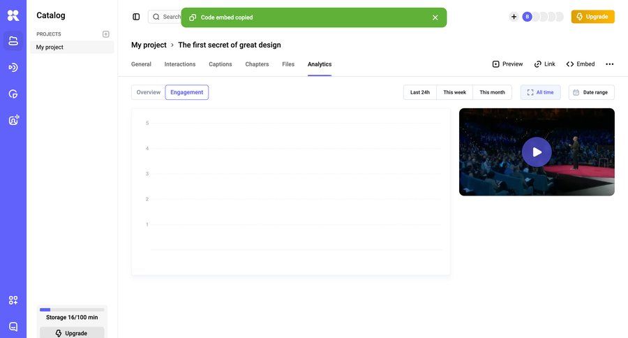Open the Catalog icon in left sidebar

13,41
